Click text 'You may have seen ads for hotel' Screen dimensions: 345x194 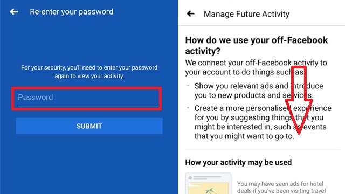(x=280, y=184)
